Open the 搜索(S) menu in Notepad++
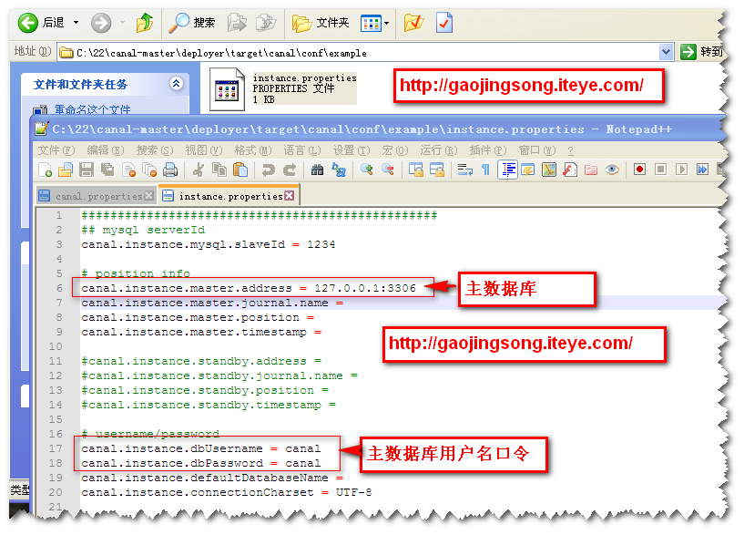Image resolution: width=744 pixels, height=535 pixels. (155, 150)
